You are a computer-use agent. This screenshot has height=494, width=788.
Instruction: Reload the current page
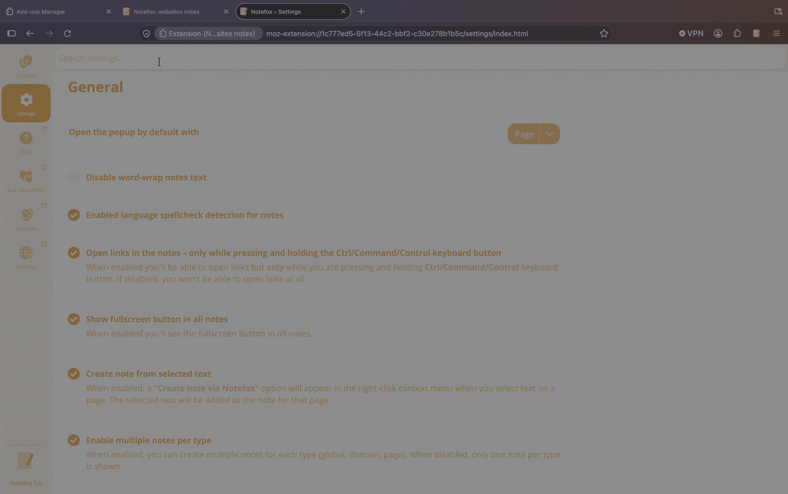click(x=67, y=33)
